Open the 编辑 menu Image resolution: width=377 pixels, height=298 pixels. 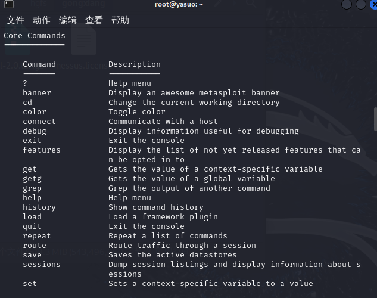[x=68, y=20]
